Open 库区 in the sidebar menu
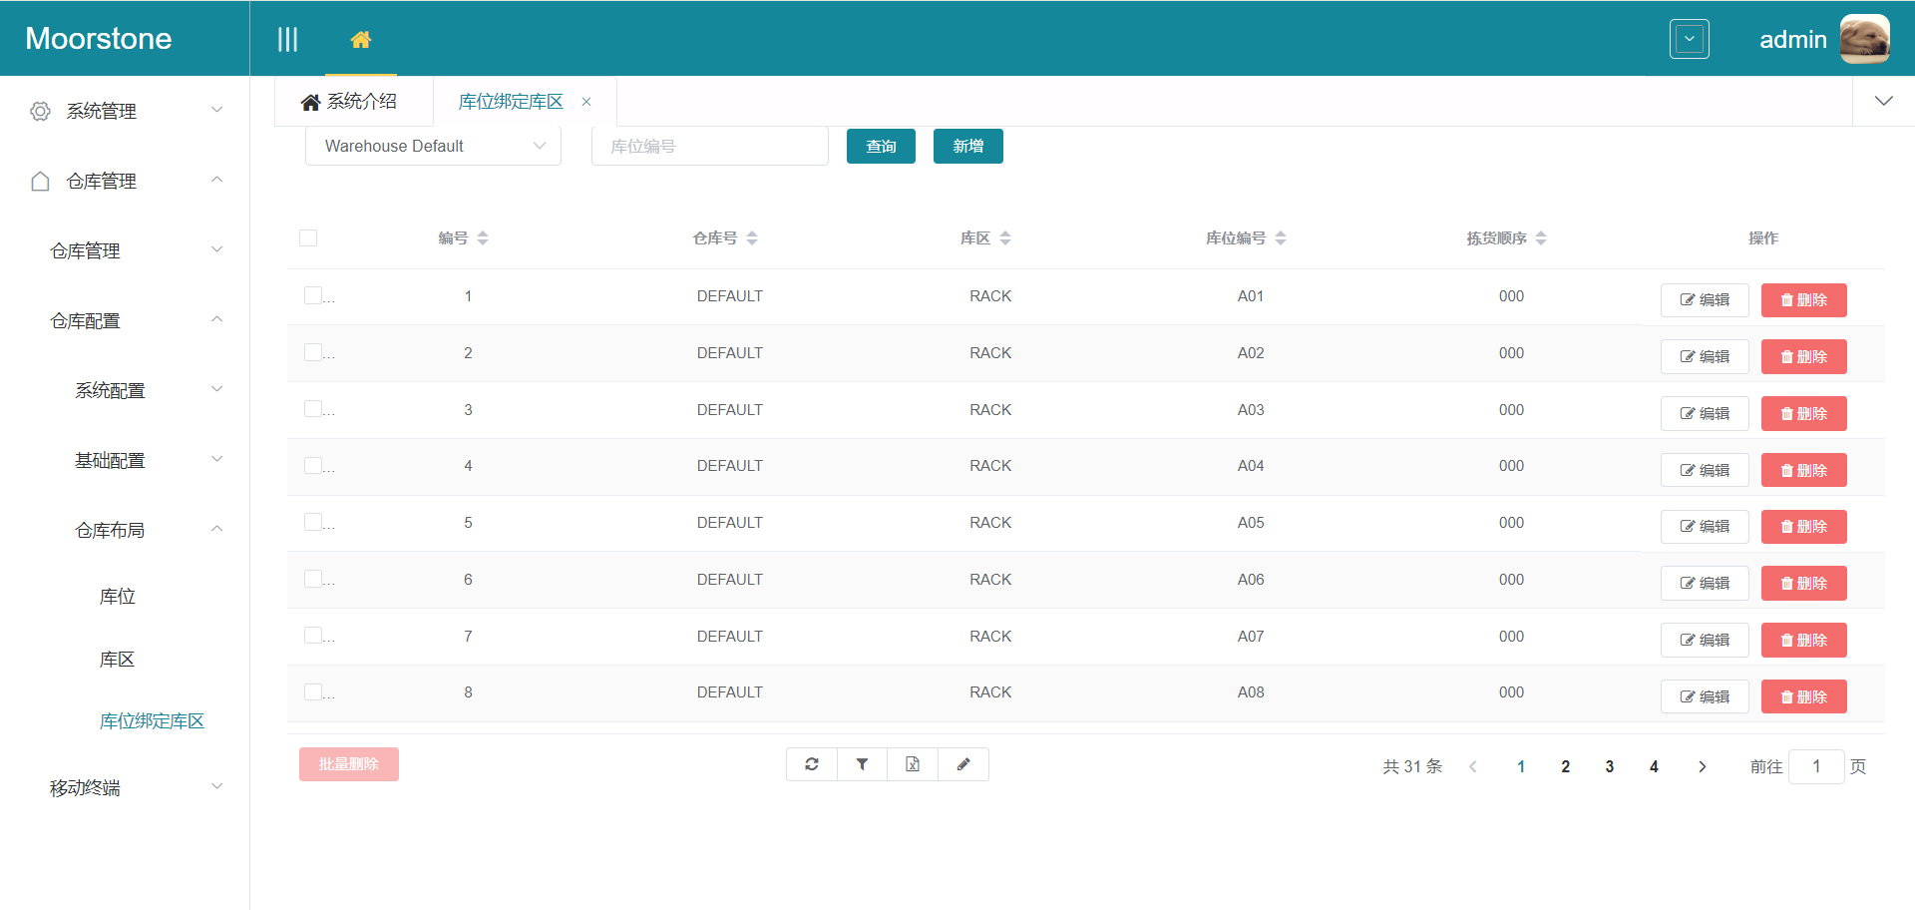1915x910 pixels. (x=117, y=659)
